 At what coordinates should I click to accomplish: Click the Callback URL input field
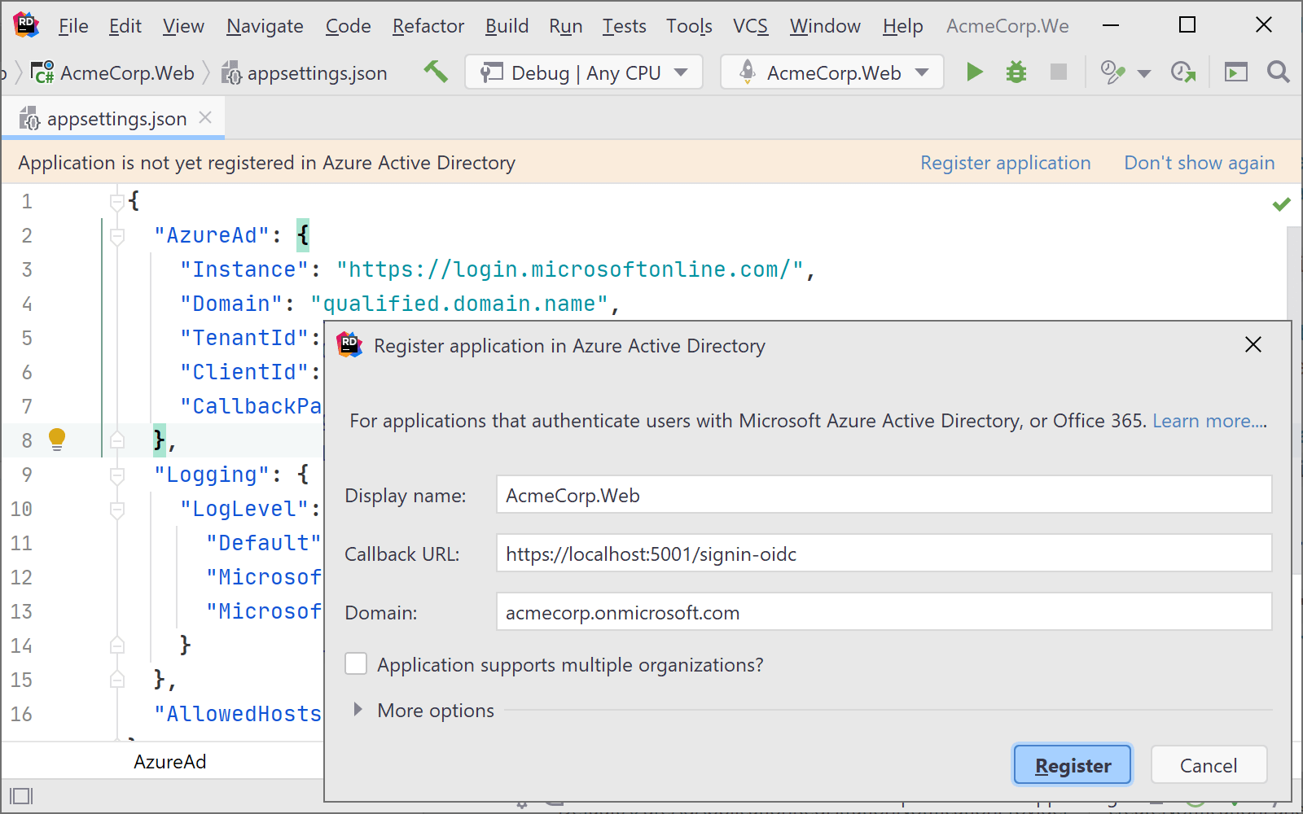point(884,554)
